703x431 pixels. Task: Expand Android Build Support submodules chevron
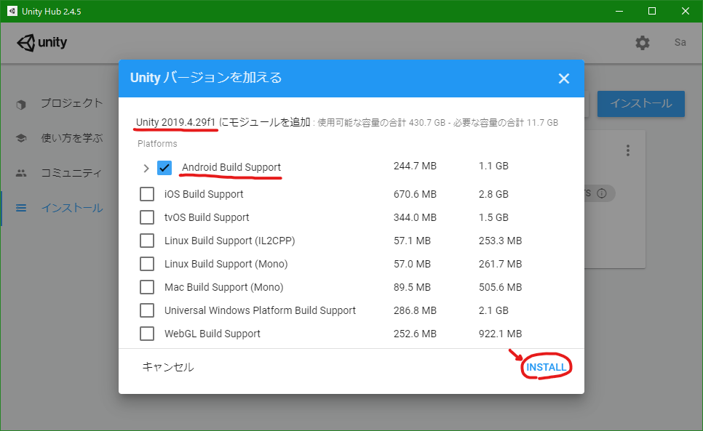tap(146, 168)
